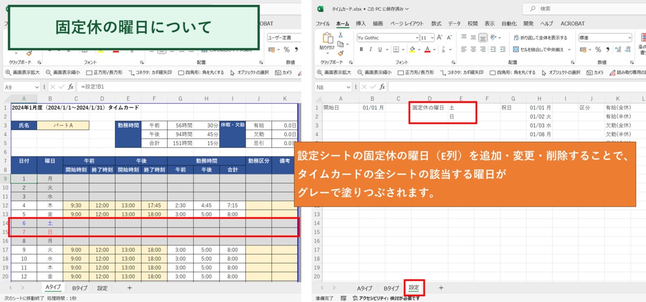Click the Format Painter brush in right window

(340, 53)
